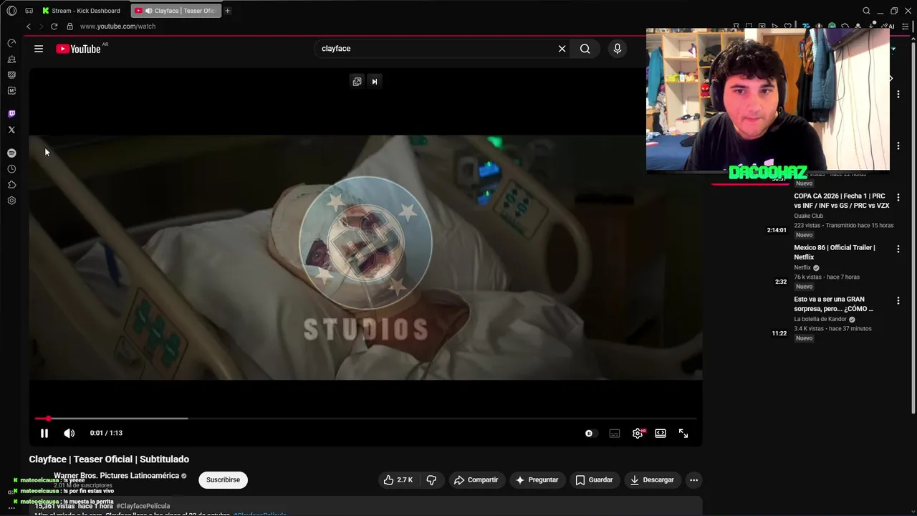Open a new browser tab

click(x=228, y=11)
